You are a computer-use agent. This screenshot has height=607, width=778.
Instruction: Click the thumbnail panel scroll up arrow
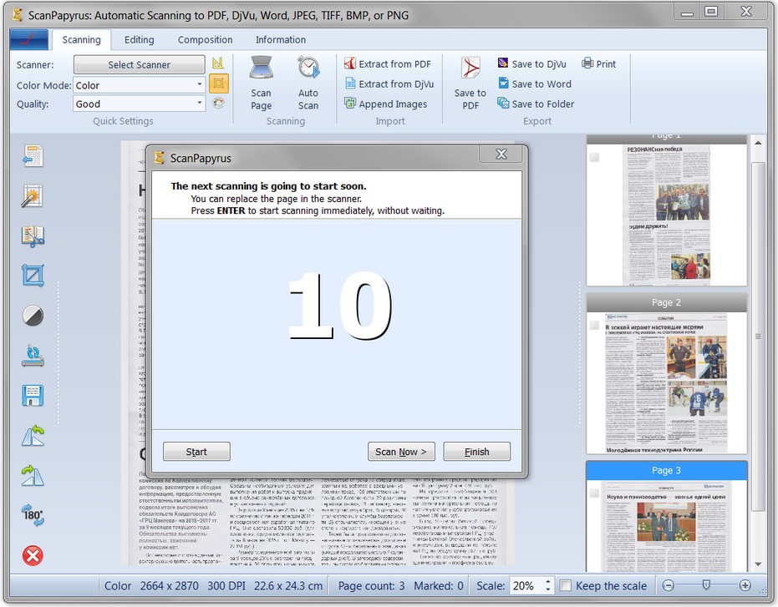click(758, 143)
